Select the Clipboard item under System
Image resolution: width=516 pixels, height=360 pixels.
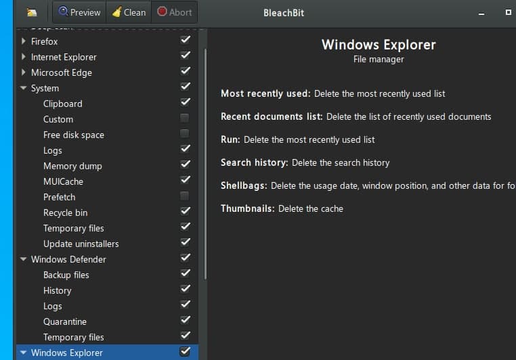tap(62, 104)
